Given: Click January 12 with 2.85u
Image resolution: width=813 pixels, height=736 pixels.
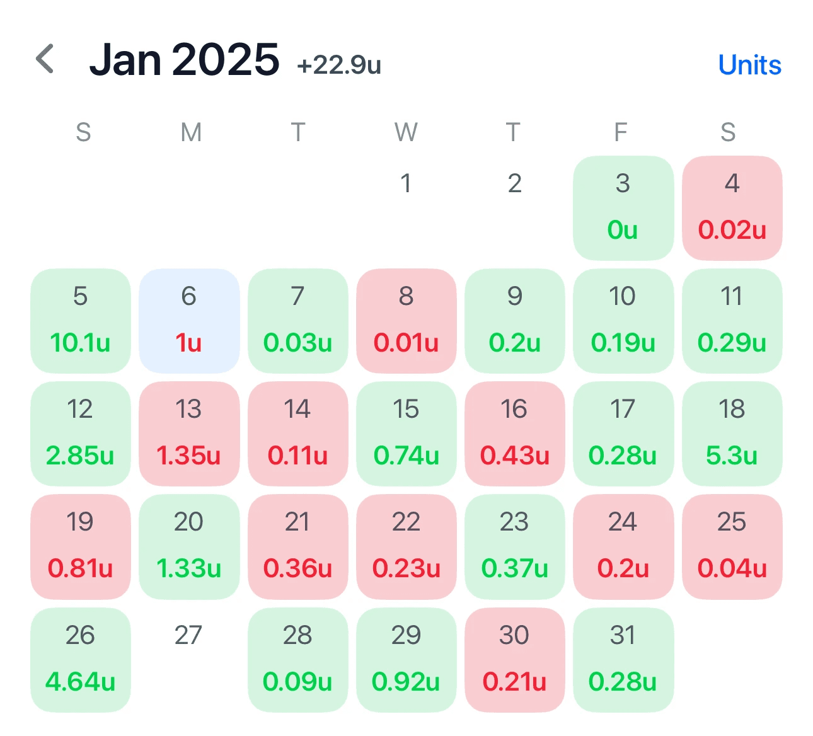Looking at the screenshot, I should click(81, 434).
